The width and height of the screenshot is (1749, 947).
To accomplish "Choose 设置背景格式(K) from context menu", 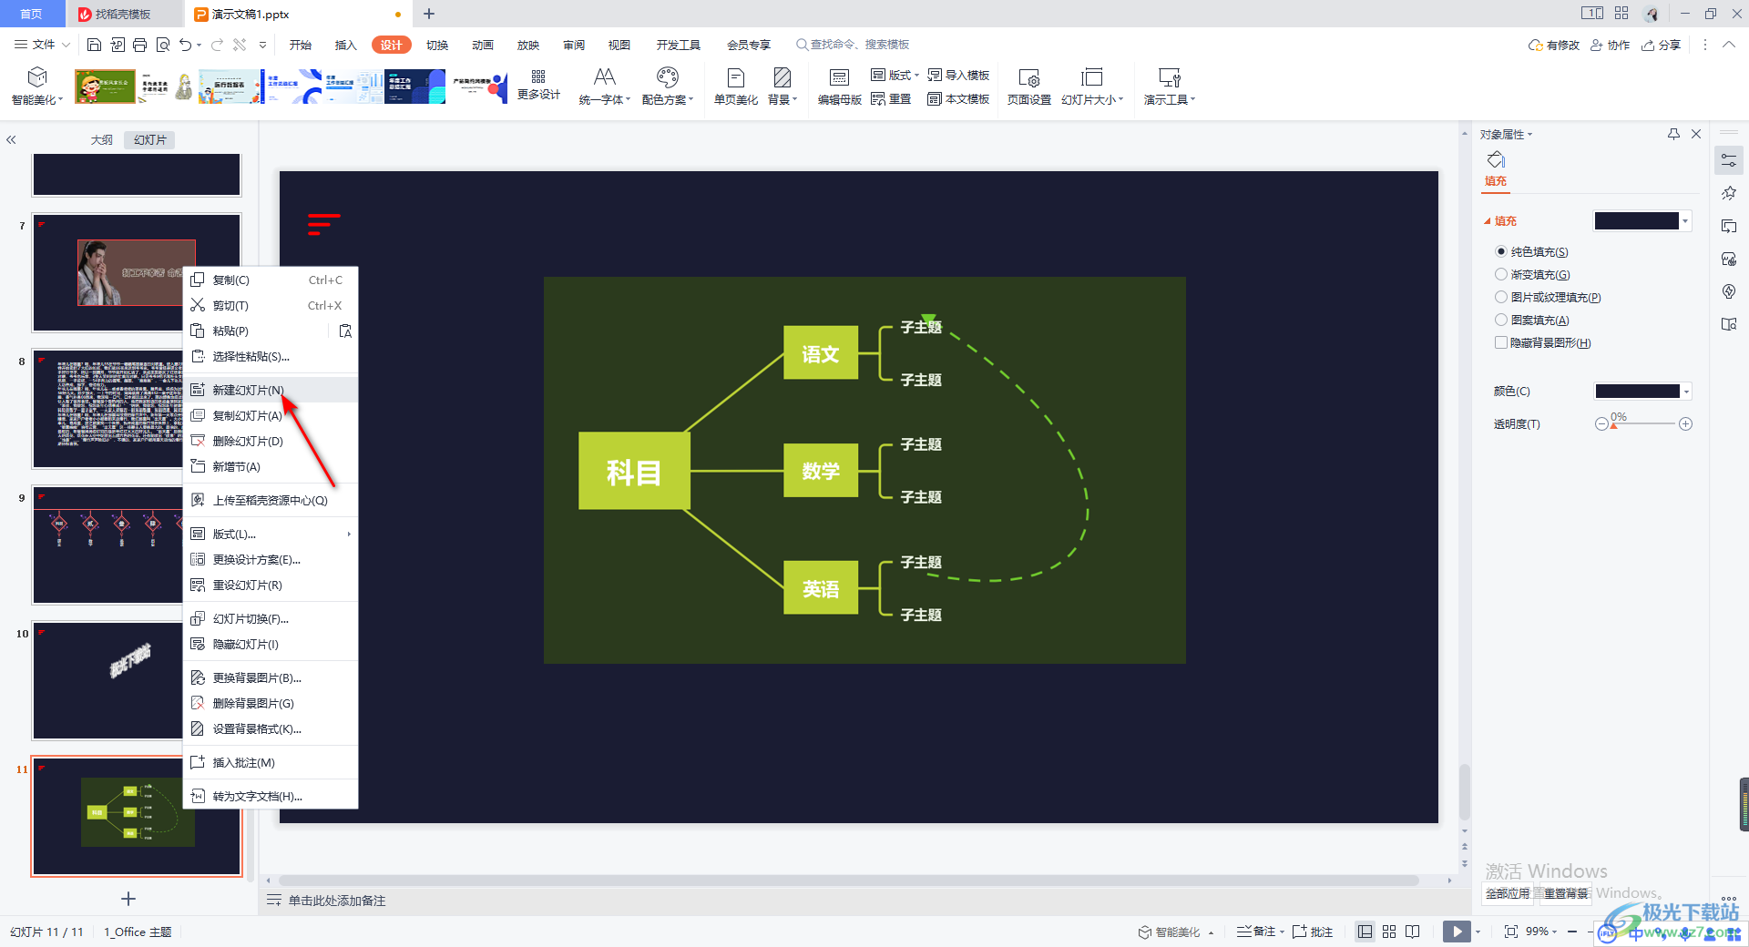I will [271, 728].
